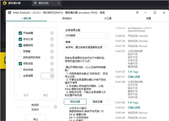Uncheck the 开始唤醒 checkbox

pos(21,33)
